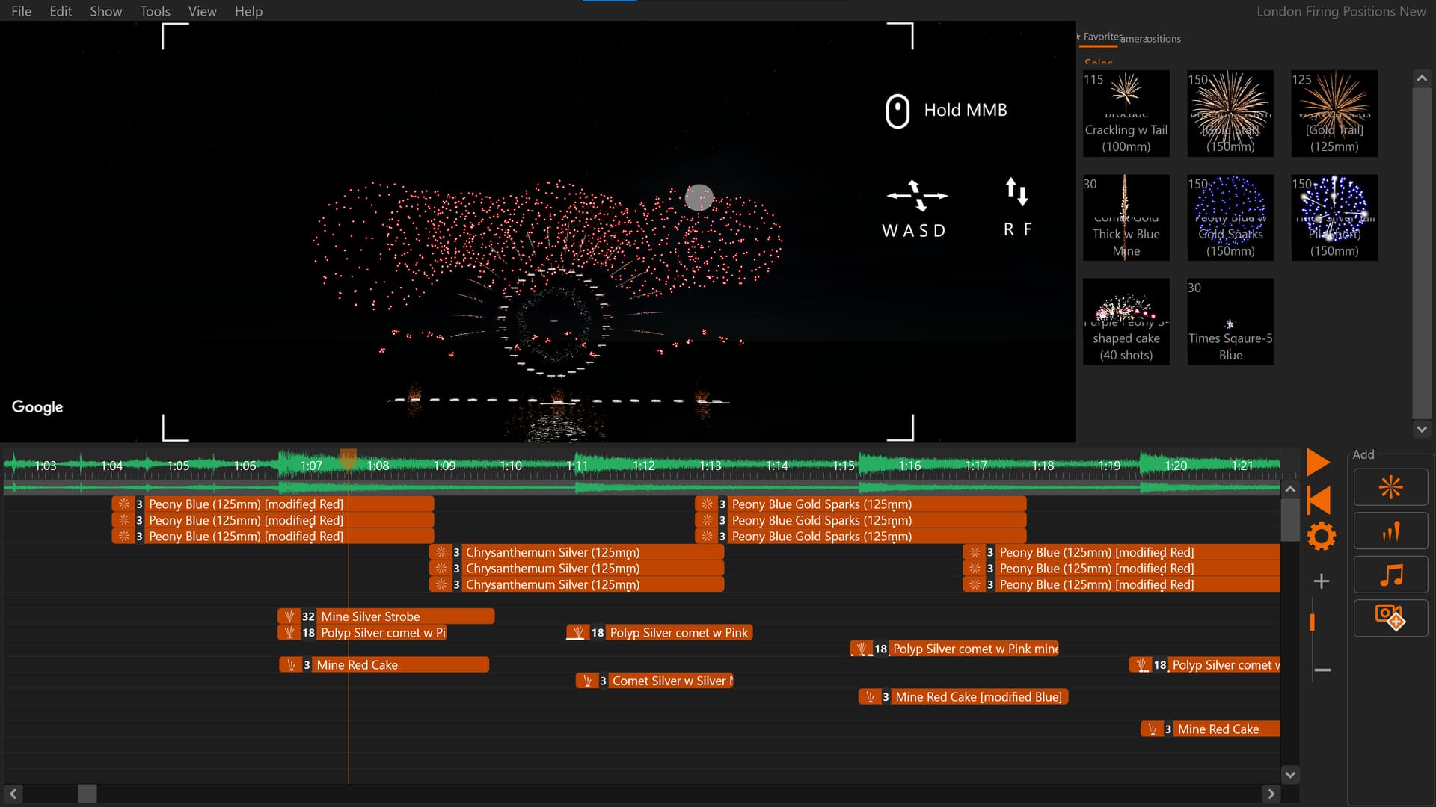
Task: Add camera keyframe with camera icon
Action: click(x=1390, y=618)
